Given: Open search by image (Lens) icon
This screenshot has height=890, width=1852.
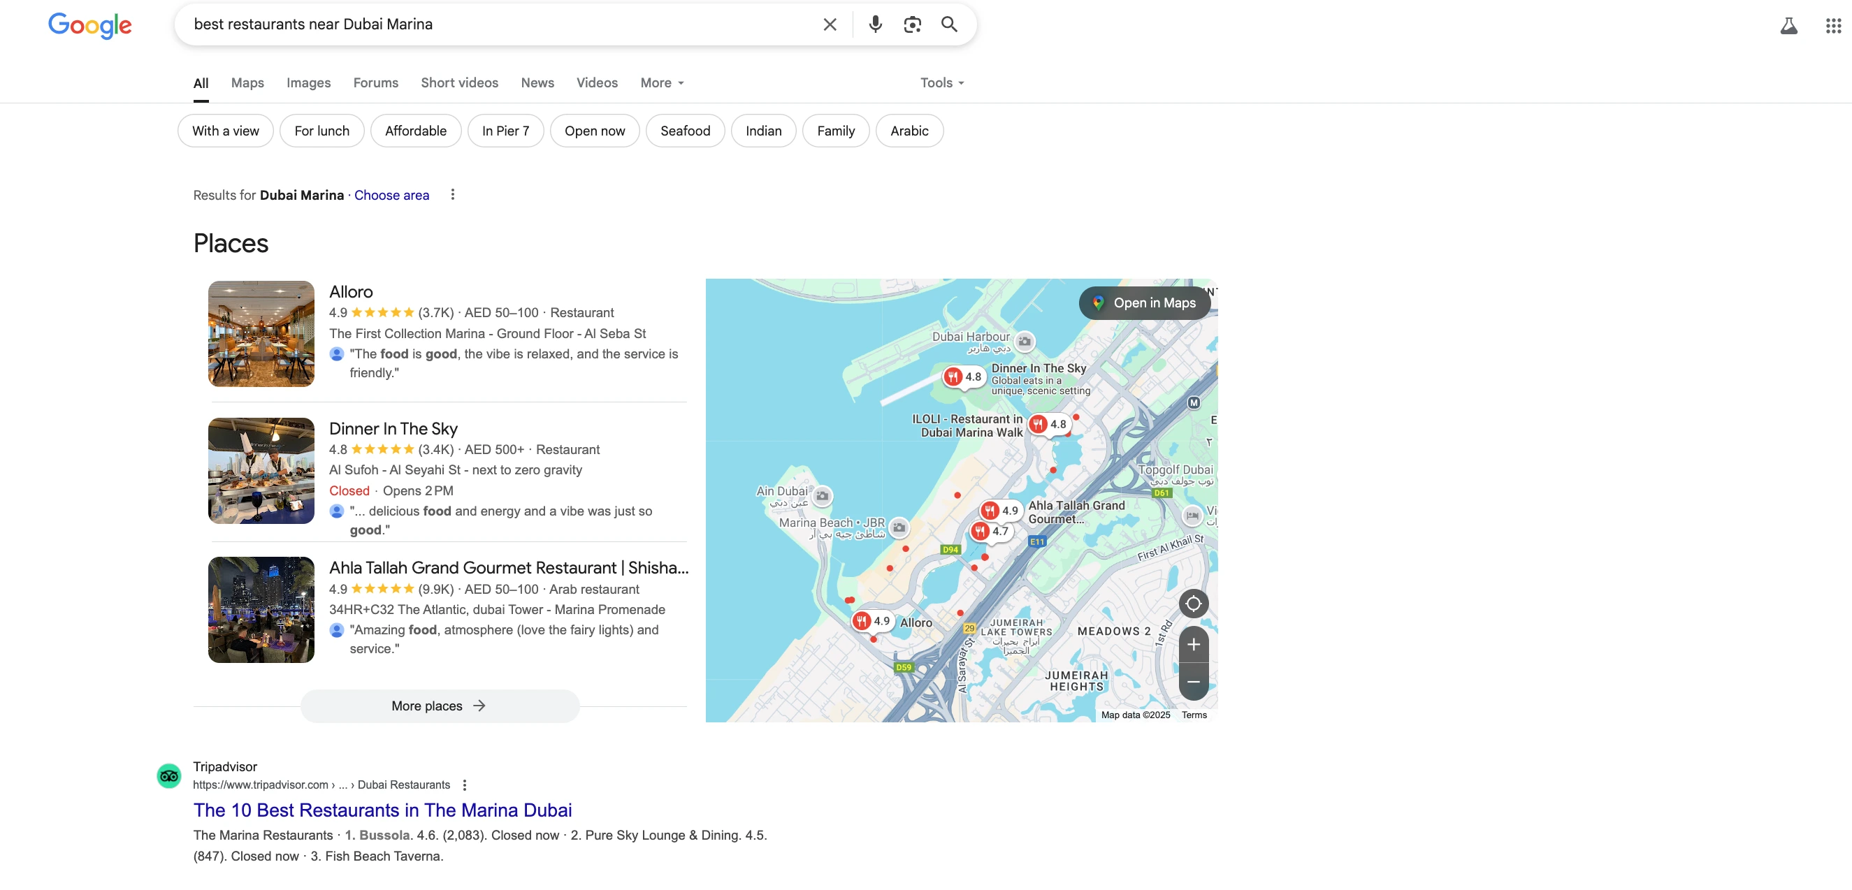Looking at the screenshot, I should [912, 24].
